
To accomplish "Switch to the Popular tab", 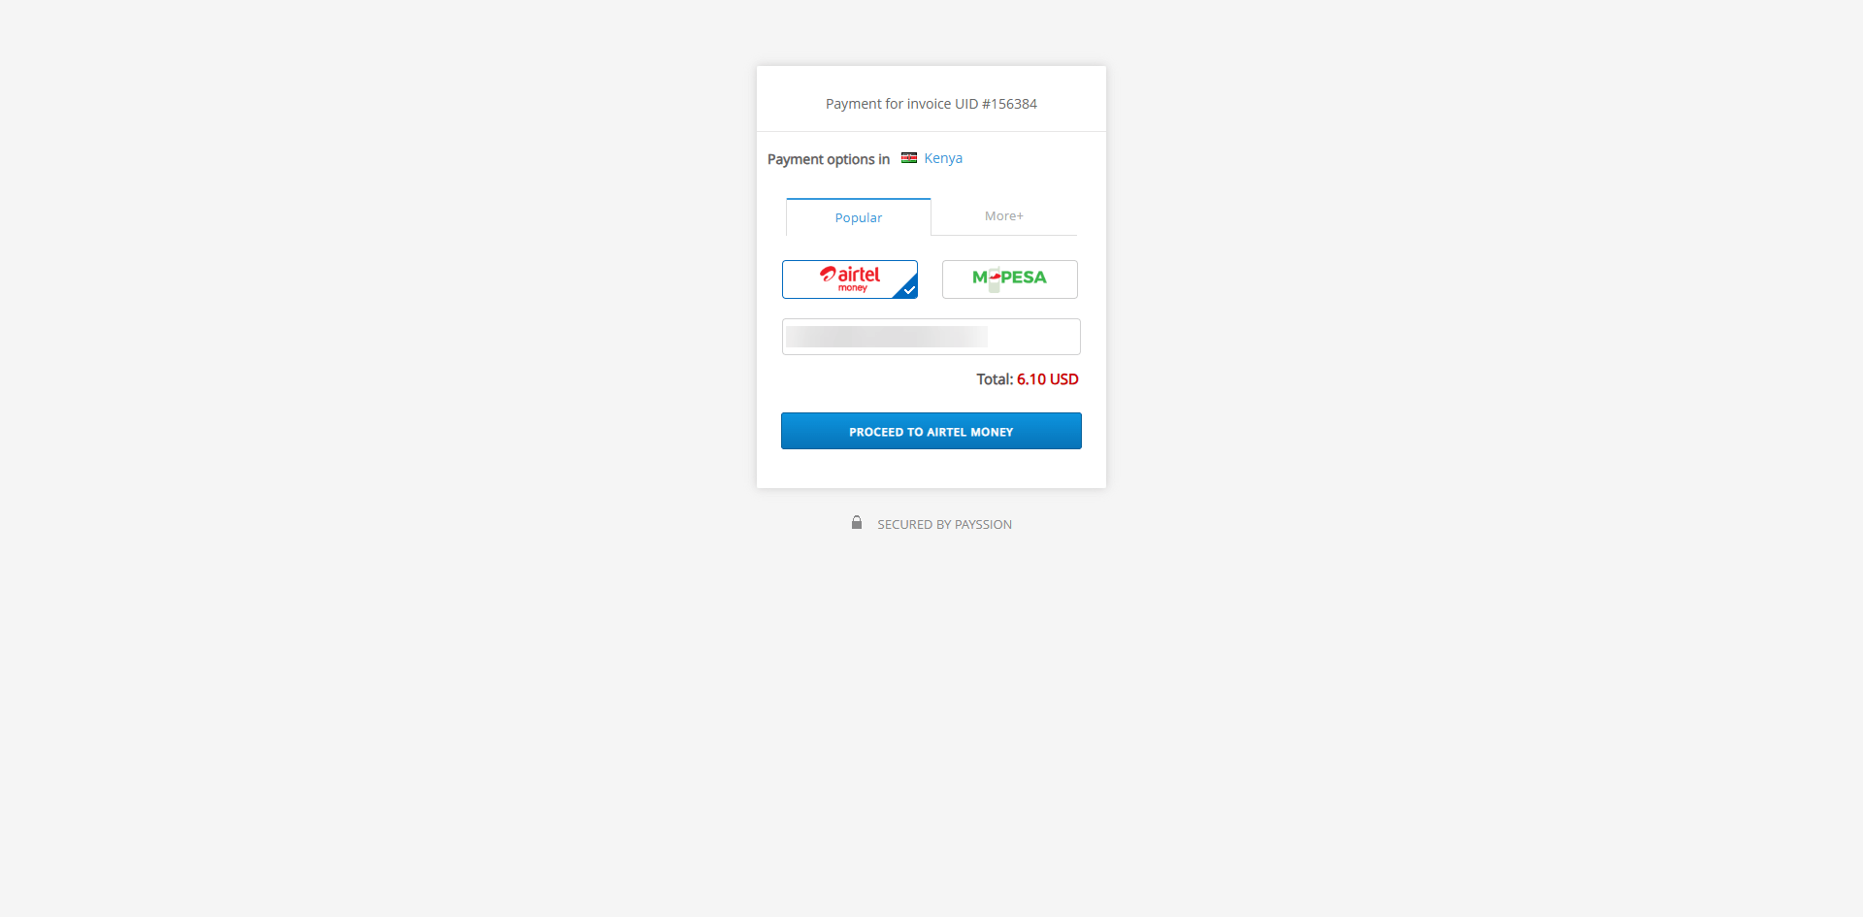I will [859, 217].
